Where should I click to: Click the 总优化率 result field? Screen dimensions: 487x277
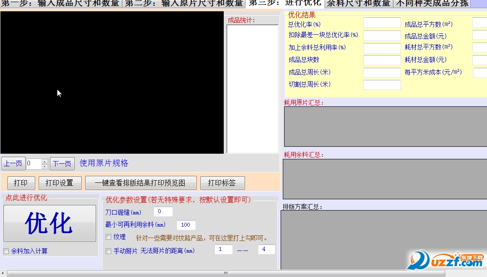382,23
